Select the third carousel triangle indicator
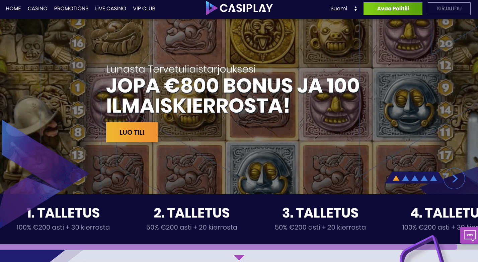The width and height of the screenshot is (478, 262). (x=415, y=178)
